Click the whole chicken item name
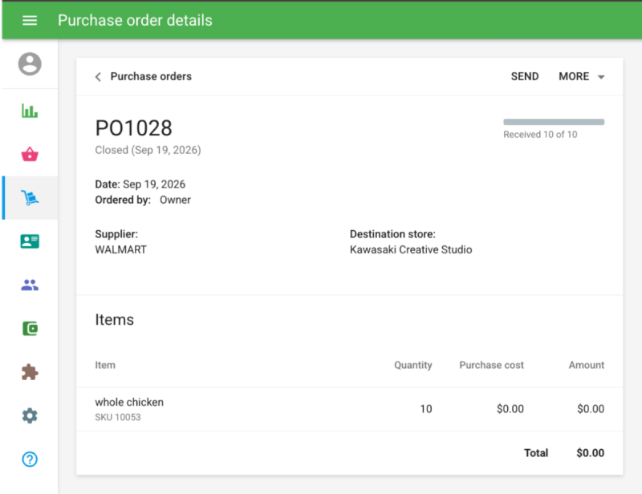Image resolution: width=642 pixels, height=494 pixels. point(129,403)
